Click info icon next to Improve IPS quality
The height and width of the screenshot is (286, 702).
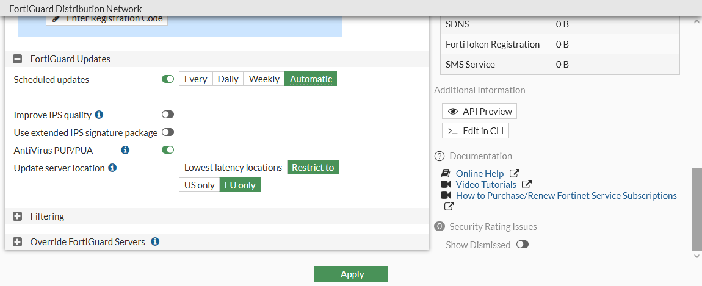tap(100, 115)
